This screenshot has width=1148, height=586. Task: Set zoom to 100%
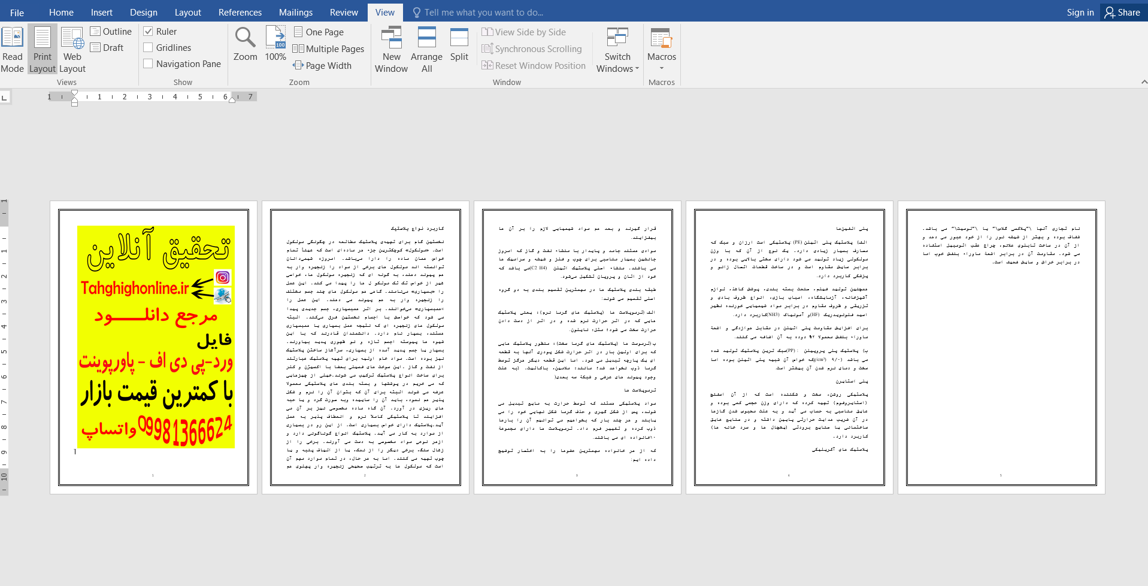click(275, 44)
